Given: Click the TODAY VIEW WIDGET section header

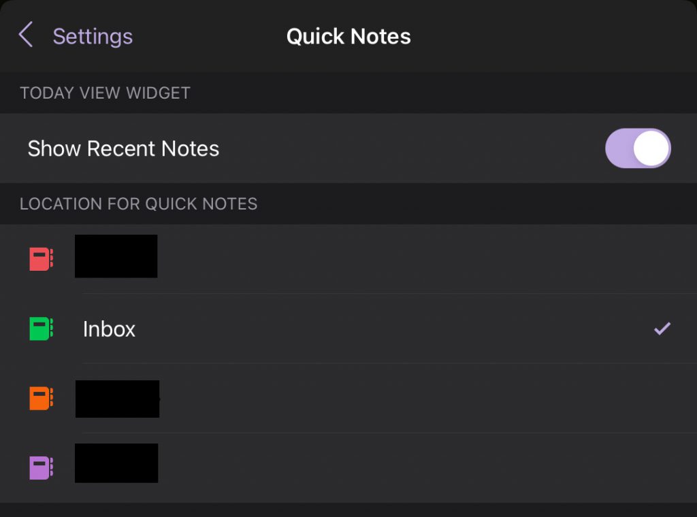Looking at the screenshot, I should click(106, 93).
